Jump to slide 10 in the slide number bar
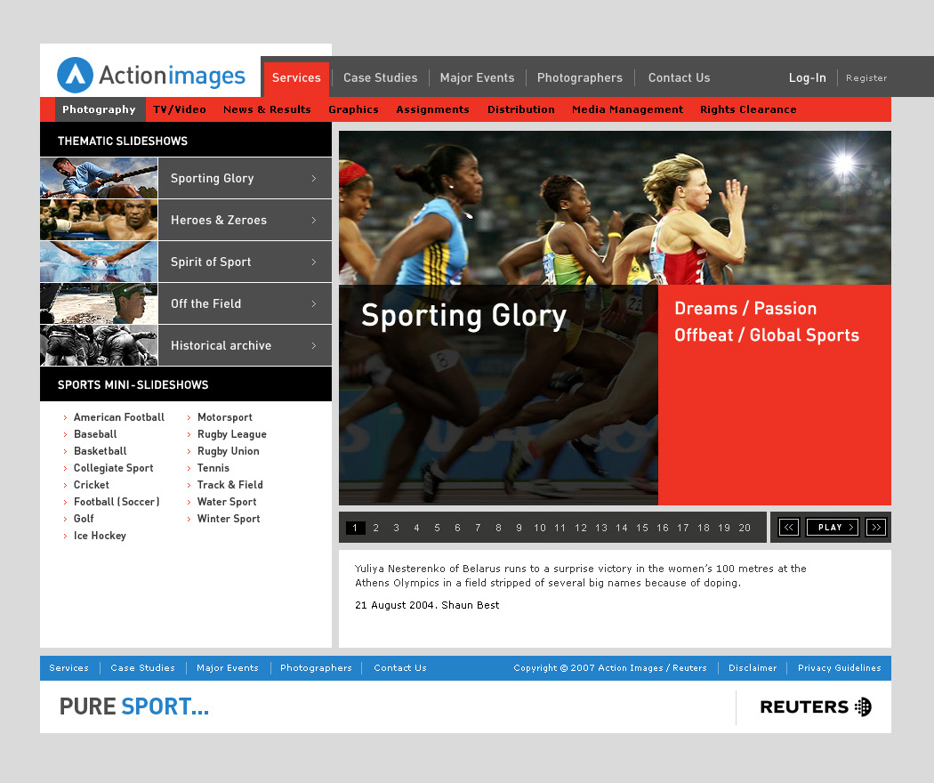 (x=539, y=528)
